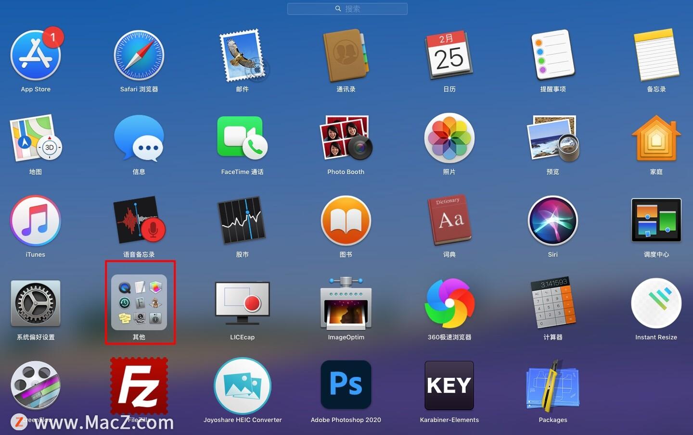Open 调度中心 Mission Control
693x435 pixels.
tap(656, 221)
